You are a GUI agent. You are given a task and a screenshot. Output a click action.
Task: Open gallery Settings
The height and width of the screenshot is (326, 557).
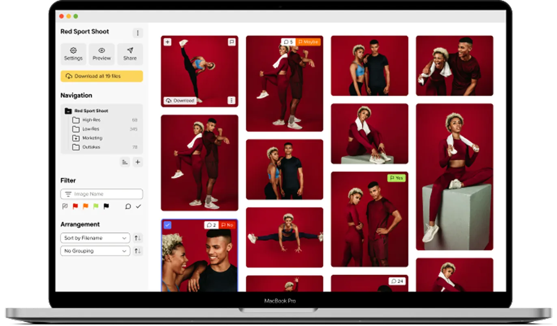[73, 54]
